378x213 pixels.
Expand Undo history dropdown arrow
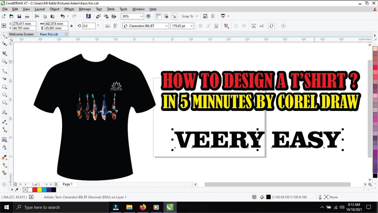click(x=68, y=16)
